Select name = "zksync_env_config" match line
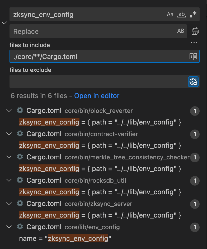207x249 pixels. [65, 238]
